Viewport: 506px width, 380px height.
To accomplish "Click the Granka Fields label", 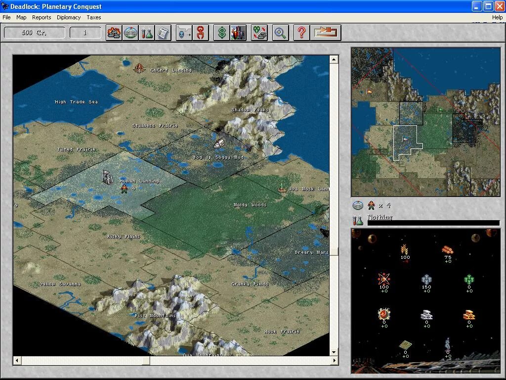I will point(250,284).
